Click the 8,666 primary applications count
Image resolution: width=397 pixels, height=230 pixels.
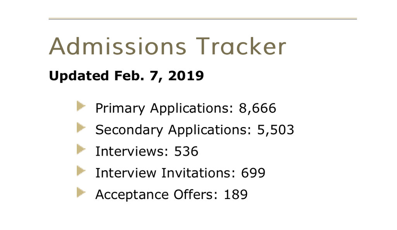point(257,108)
